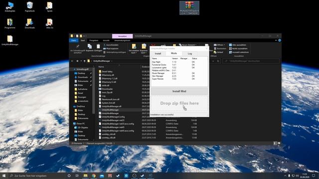
Task: Switch to the Install tab in installer
Action: 158,54
